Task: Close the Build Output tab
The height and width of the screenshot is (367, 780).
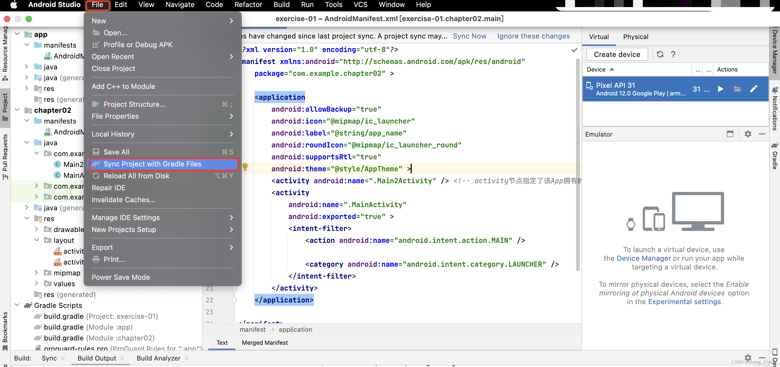Action: [122, 358]
